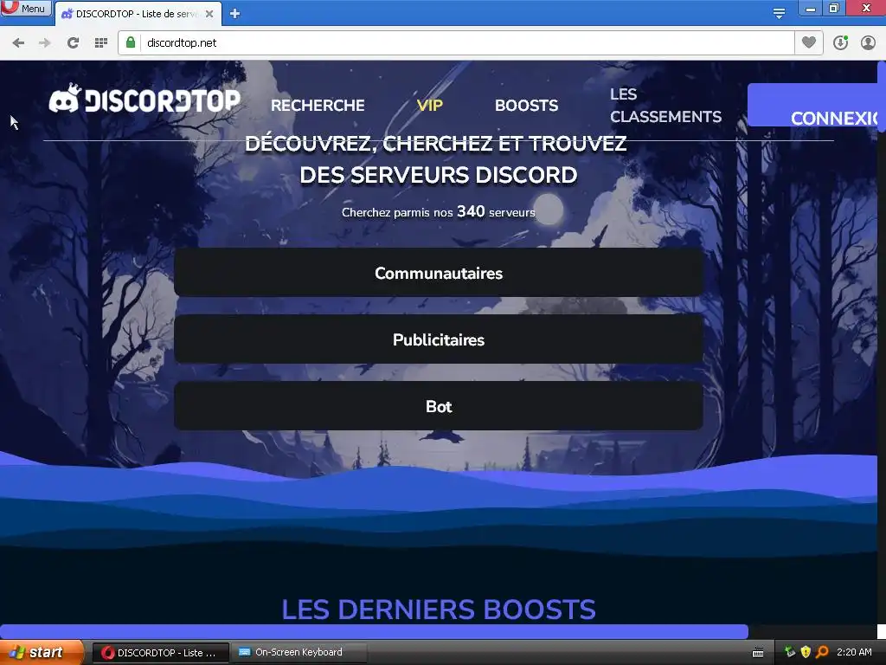Click the green padlock security icon

(x=131, y=42)
